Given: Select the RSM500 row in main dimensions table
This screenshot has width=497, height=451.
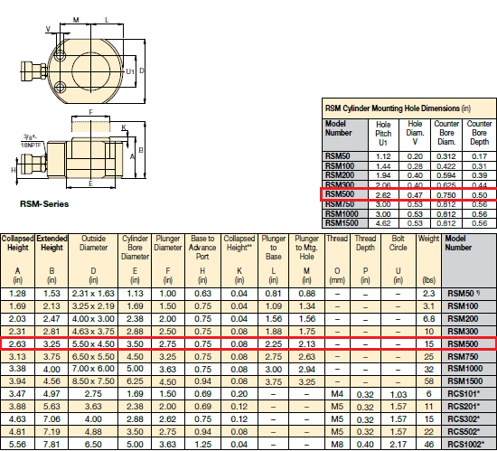Looking at the screenshot, I should pyautogui.click(x=248, y=343).
